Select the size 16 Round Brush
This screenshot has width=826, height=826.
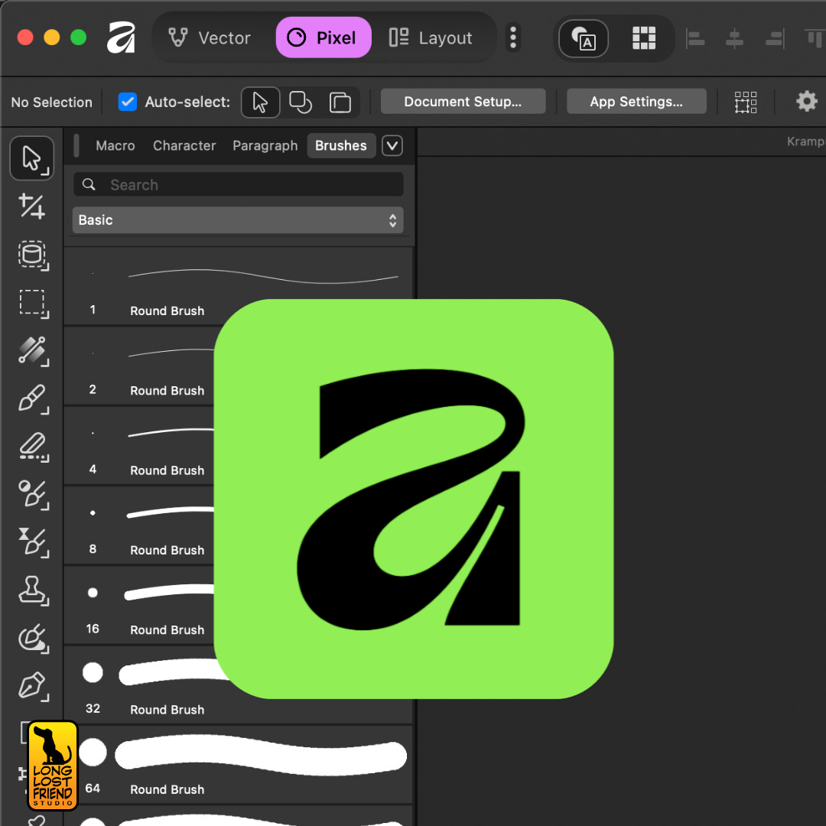coord(139,605)
